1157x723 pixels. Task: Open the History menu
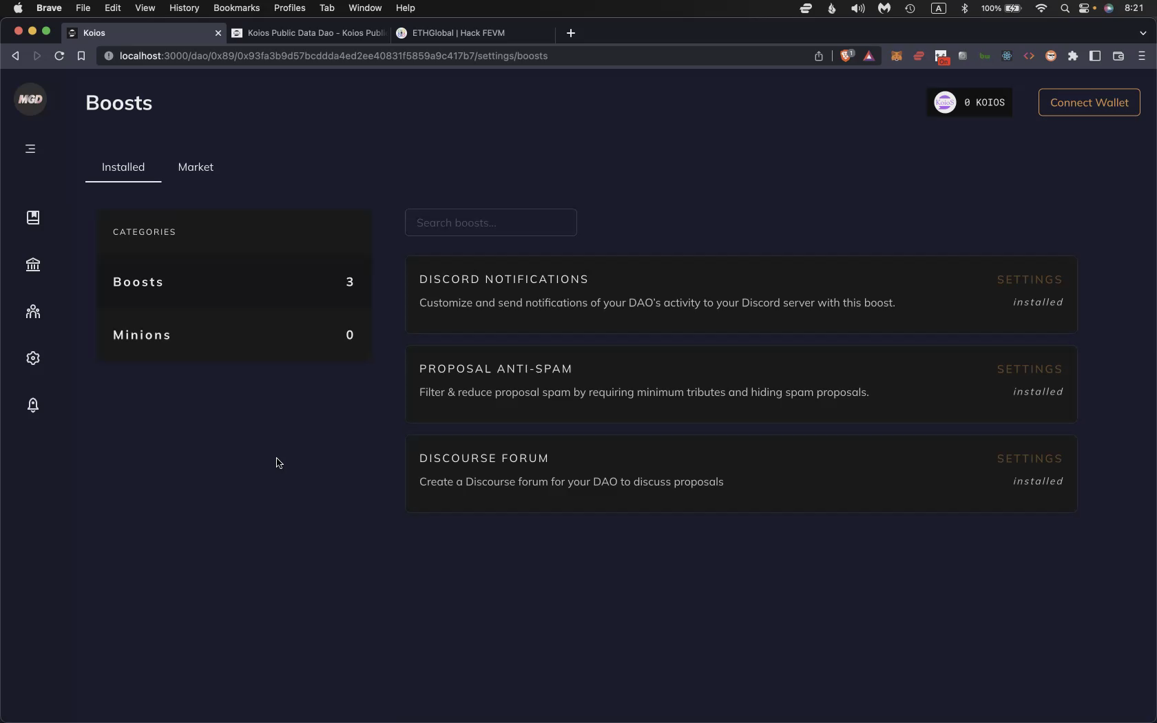(x=184, y=8)
